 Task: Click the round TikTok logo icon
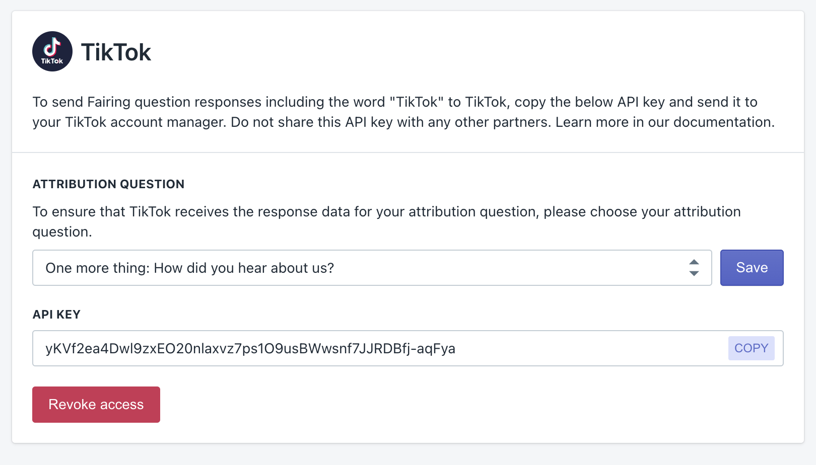point(52,51)
